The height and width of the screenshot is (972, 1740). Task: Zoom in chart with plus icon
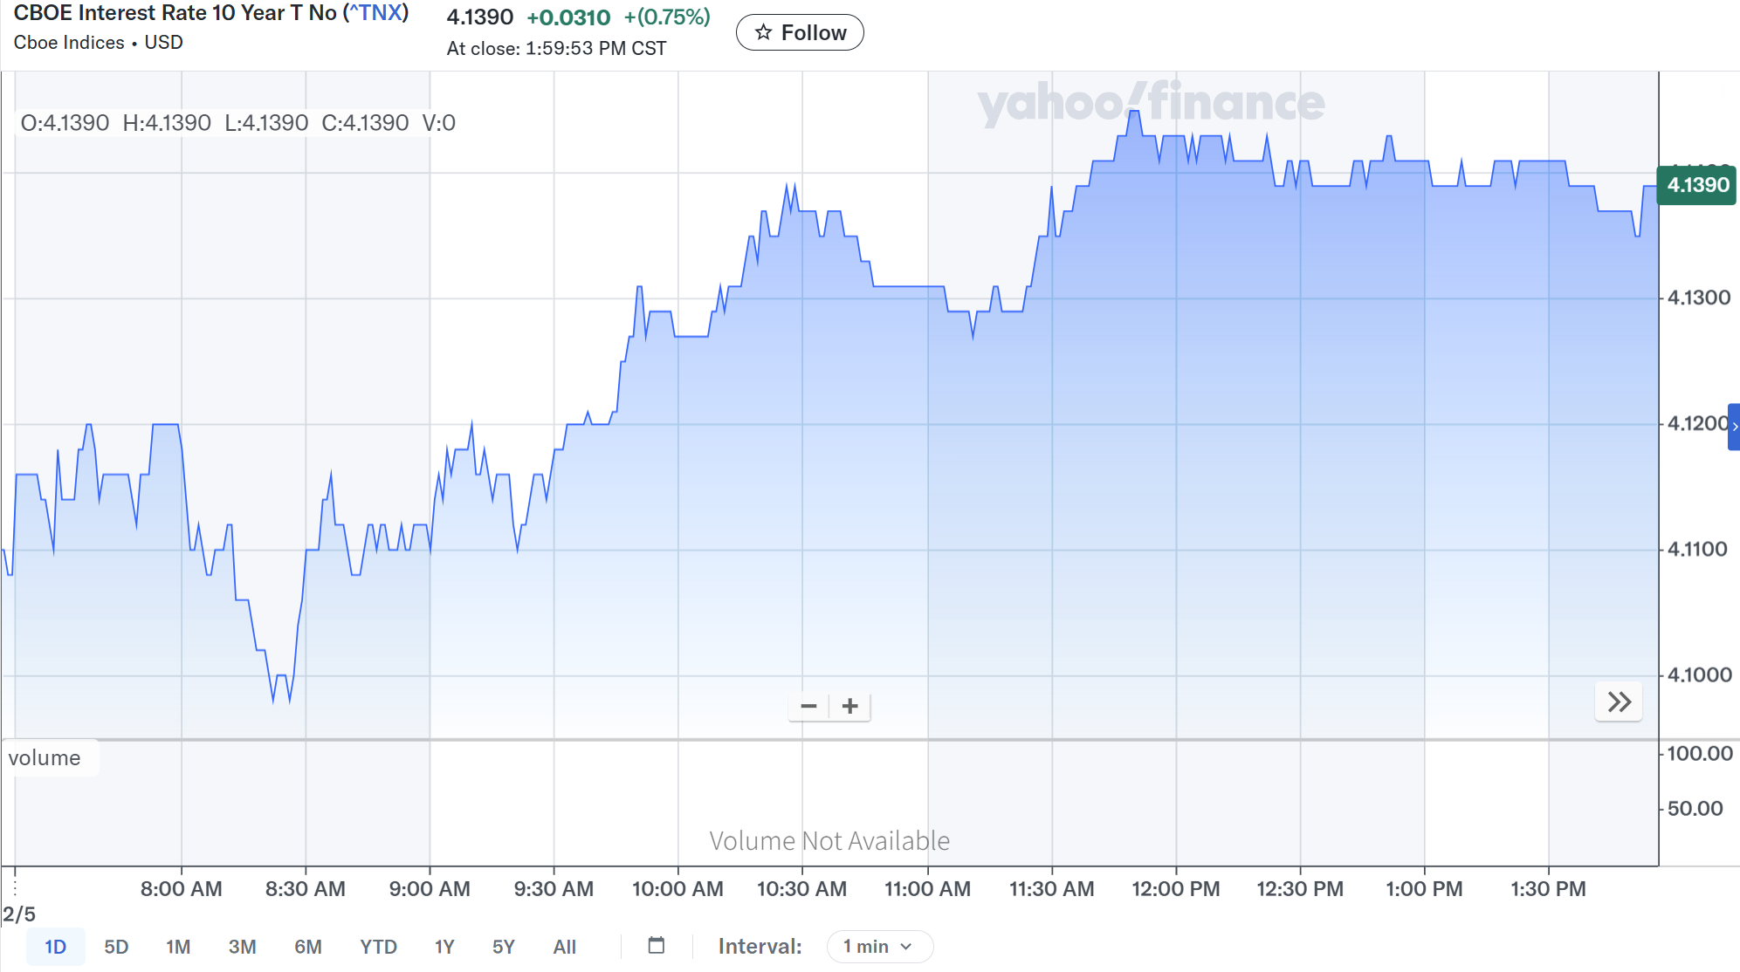click(850, 706)
